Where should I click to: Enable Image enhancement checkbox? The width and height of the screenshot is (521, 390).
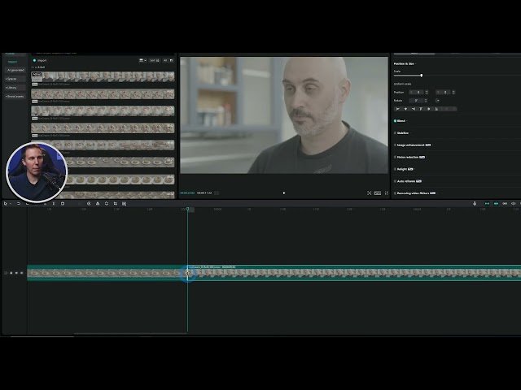click(x=396, y=145)
